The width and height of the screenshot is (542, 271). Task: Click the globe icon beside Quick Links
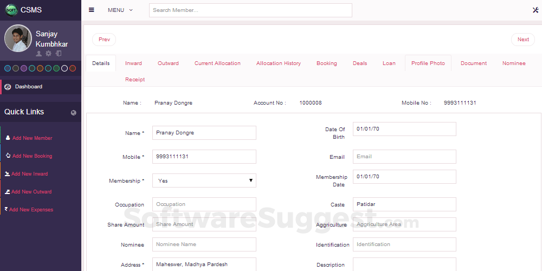[x=73, y=113]
